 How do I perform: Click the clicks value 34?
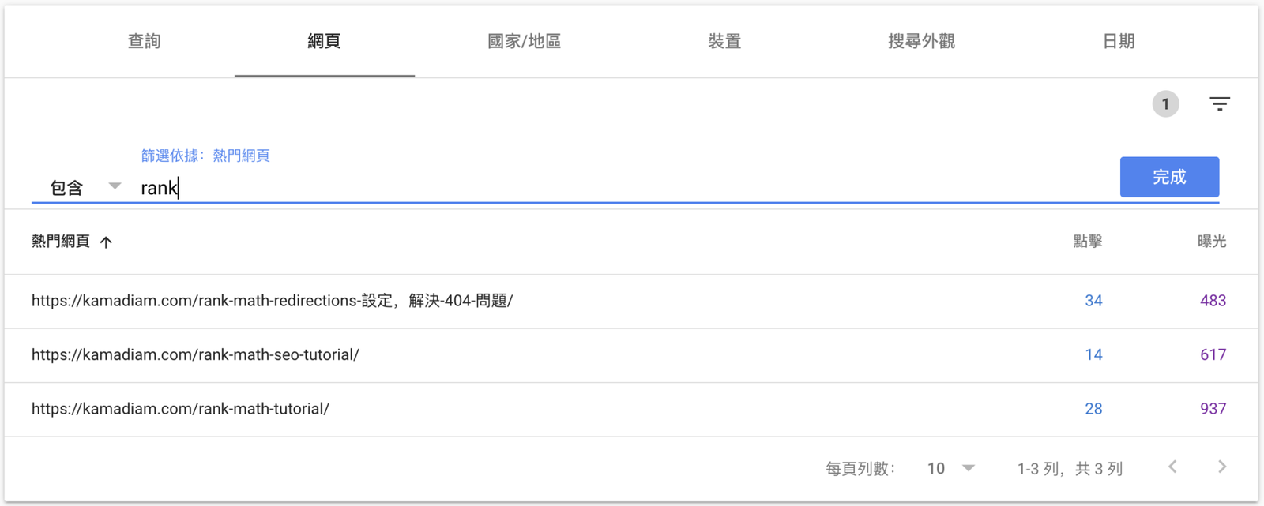1093,301
